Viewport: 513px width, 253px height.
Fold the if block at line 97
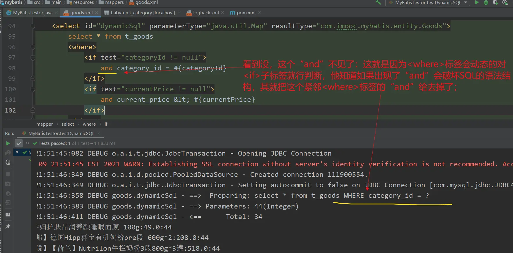(33, 58)
